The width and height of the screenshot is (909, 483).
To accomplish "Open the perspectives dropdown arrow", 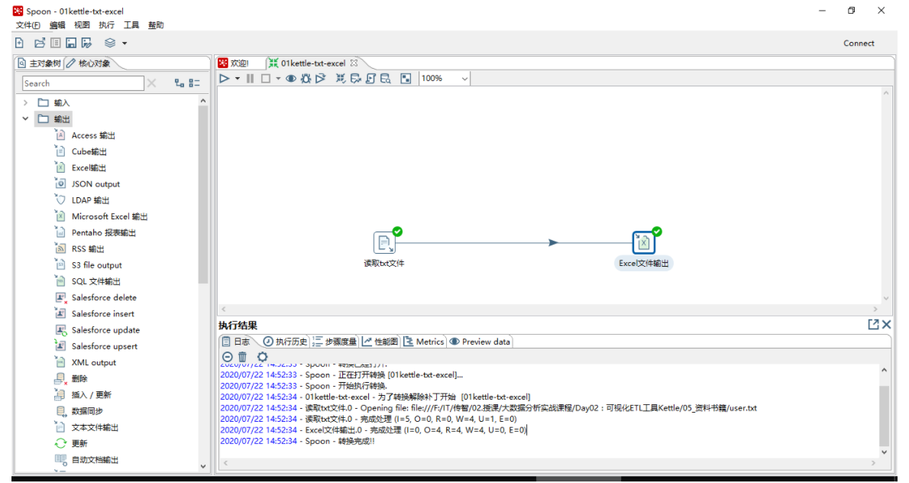I will pos(124,44).
